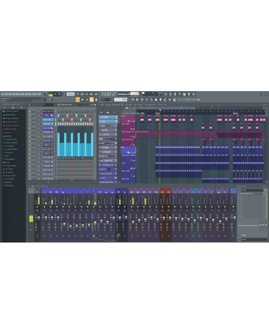Stop playback with the stop button
The height and width of the screenshot is (334, 269).
click(60, 94)
